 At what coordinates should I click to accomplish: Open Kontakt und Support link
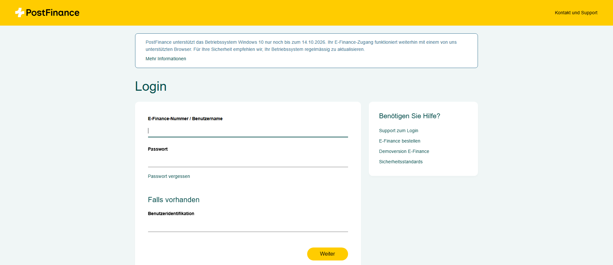coord(576,13)
